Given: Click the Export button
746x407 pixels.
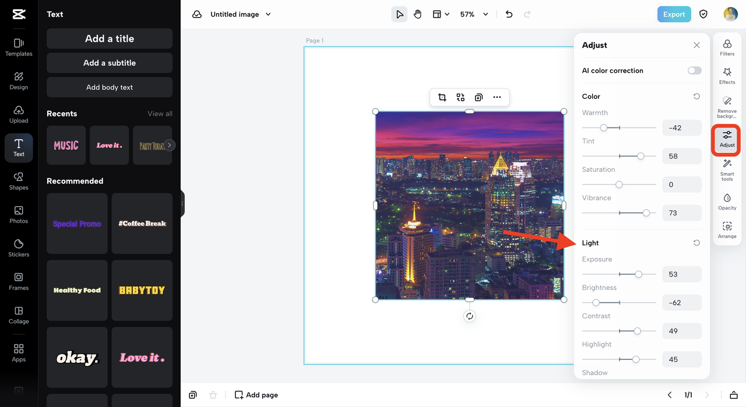Looking at the screenshot, I should tap(674, 15).
